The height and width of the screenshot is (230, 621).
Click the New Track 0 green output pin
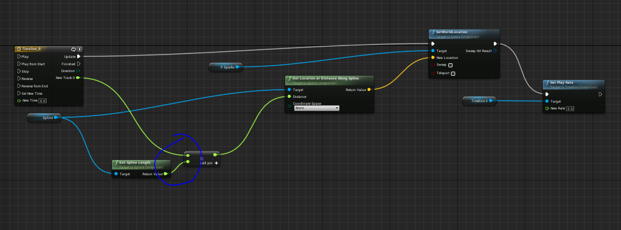click(x=78, y=78)
